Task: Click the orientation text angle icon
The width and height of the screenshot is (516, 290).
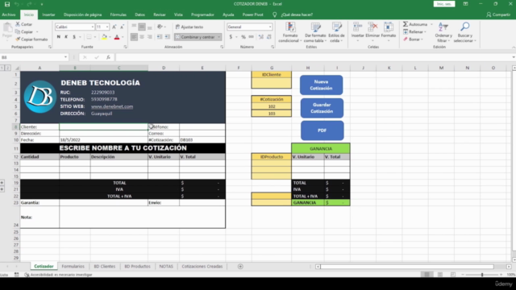Action: pyautogui.click(x=160, y=27)
